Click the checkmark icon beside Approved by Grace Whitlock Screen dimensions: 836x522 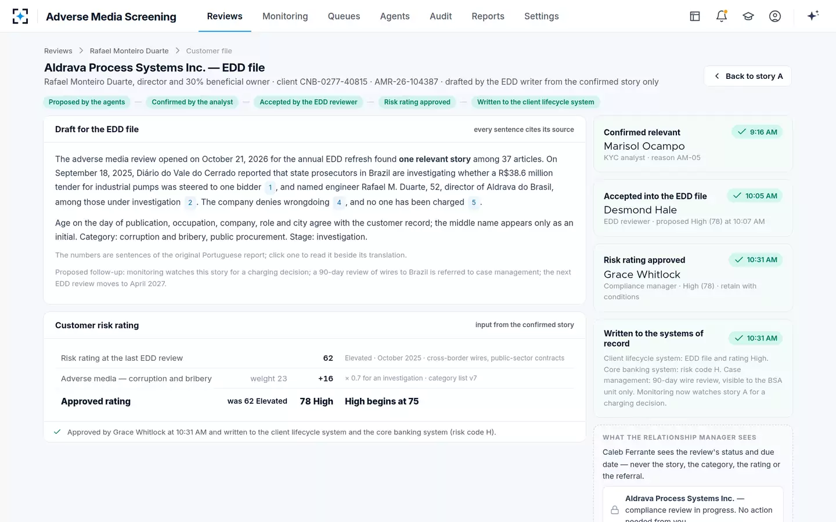point(57,432)
